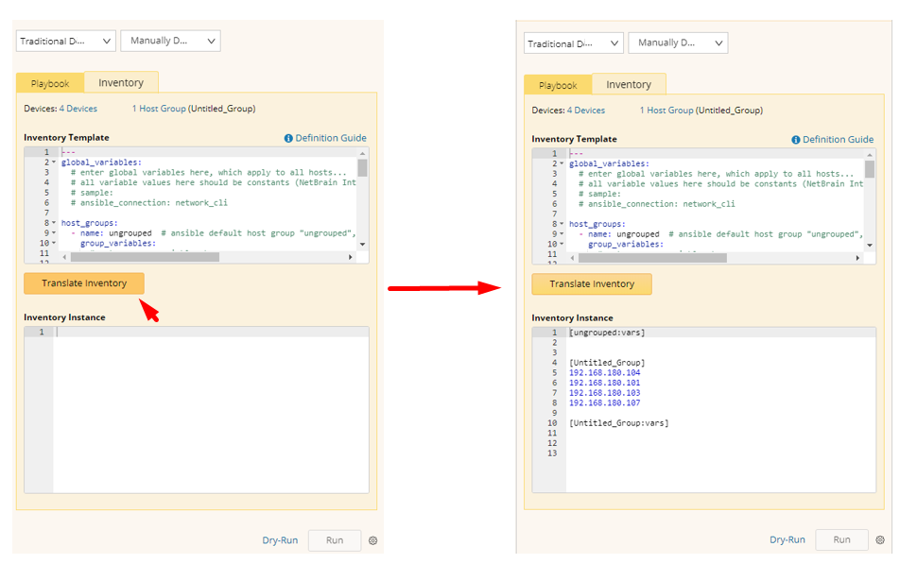Open the Traditional D... dropdown in left panel
The width and height of the screenshot is (900, 564).
tap(66, 42)
